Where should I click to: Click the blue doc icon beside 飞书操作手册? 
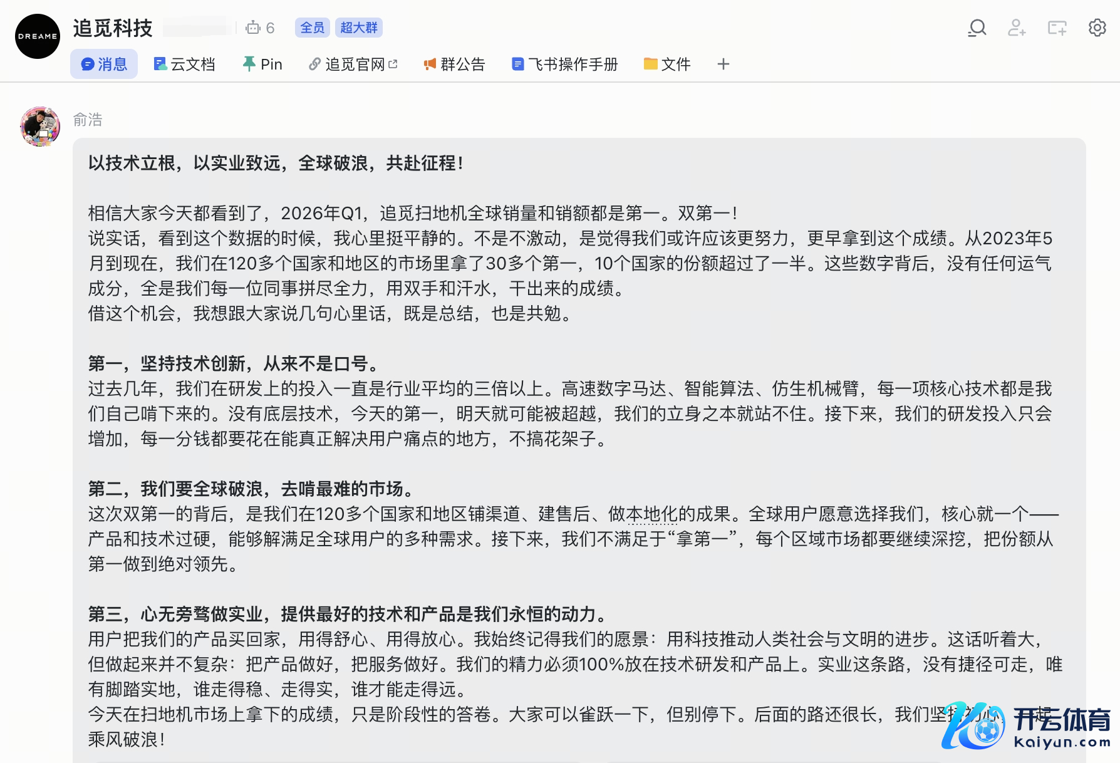[517, 64]
